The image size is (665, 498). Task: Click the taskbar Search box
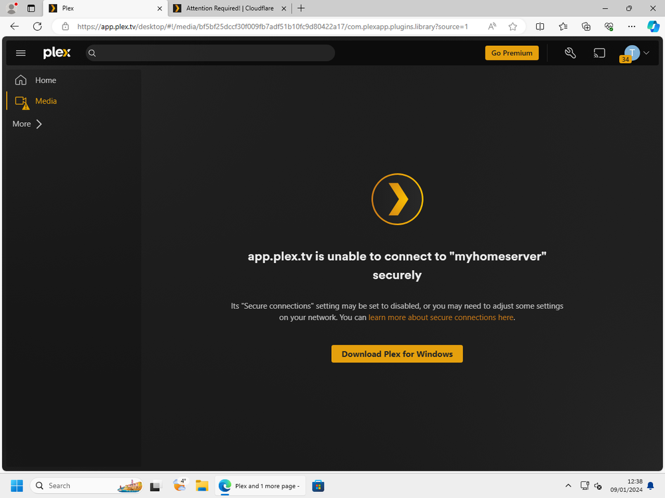[x=87, y=486]
